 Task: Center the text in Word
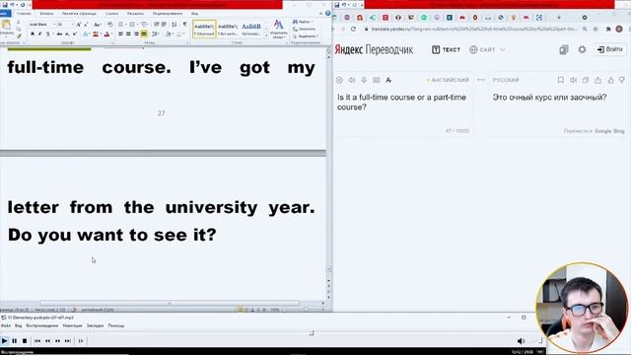(128, 34)
